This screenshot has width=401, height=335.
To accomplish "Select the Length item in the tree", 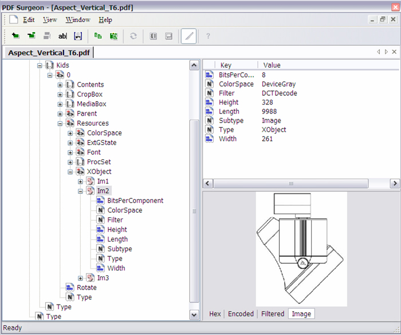I will 117,239.
